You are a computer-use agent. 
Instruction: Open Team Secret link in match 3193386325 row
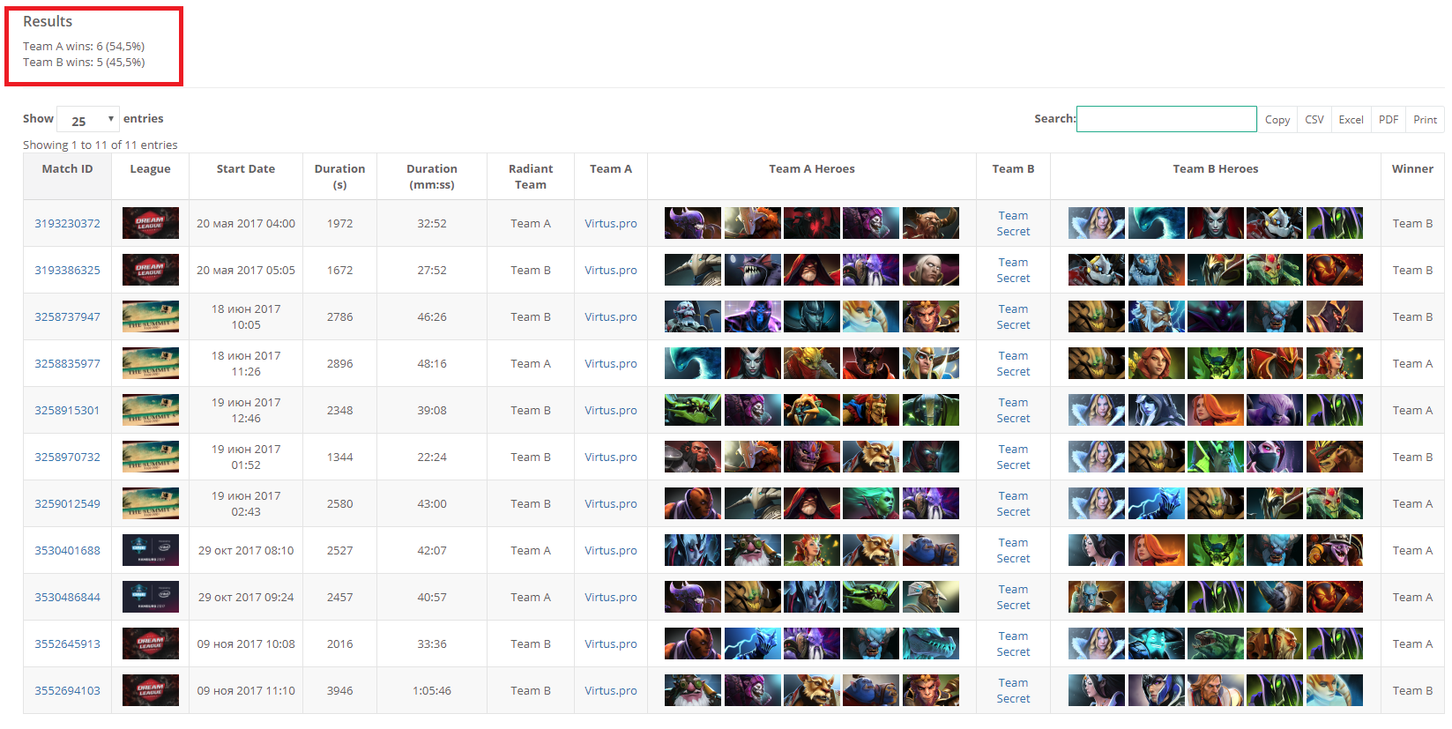click(1013, 270)
